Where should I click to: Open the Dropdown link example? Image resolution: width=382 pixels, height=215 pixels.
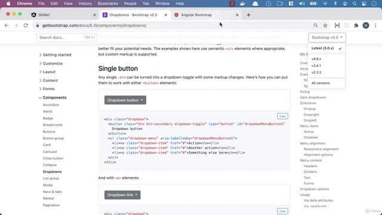pyautogui.click(x=122, y=195)
